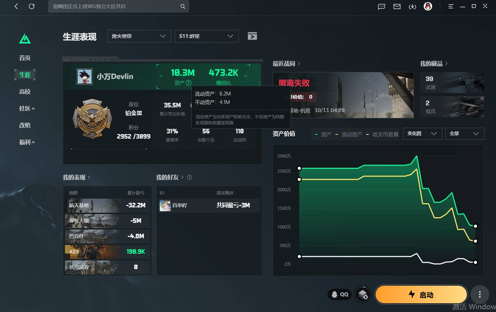This screenshot has width=496, height=312.
Task: Open the 我的好友 link
Action: 170,177
